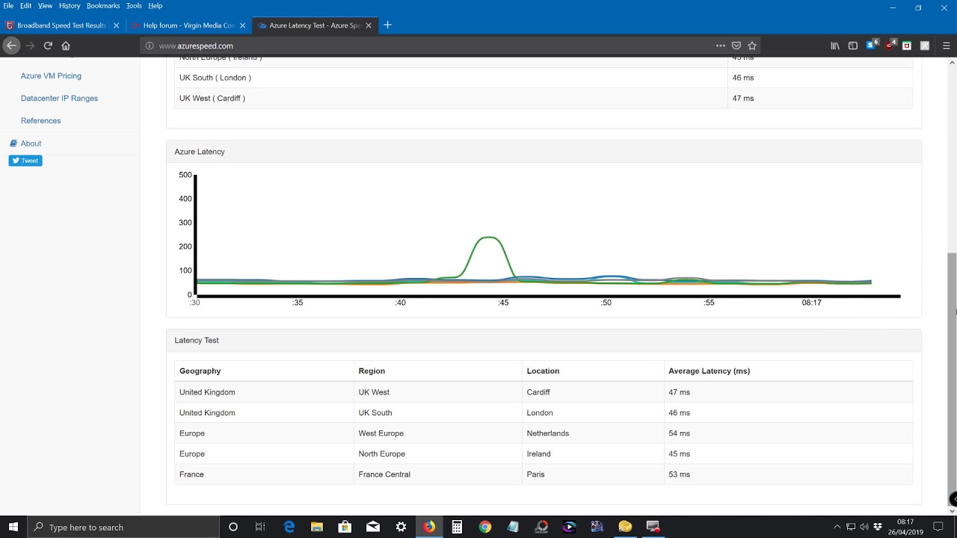This screenshot has width=957, height=538.
Task: Go to browser Home icon
Action: (x=66, y=46)
